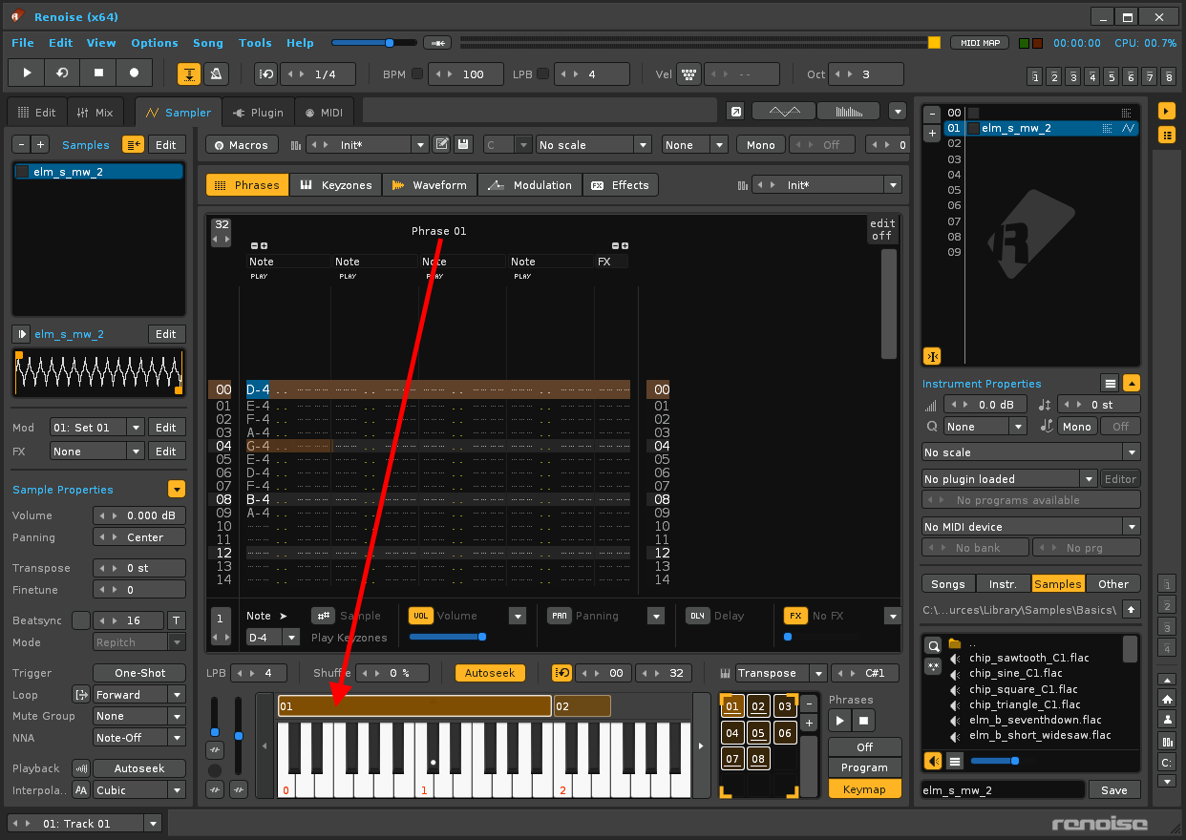Toggle the keyboard velocity icon next to Vel
This screenshot has height=840, width=1186.
[688, 74]
